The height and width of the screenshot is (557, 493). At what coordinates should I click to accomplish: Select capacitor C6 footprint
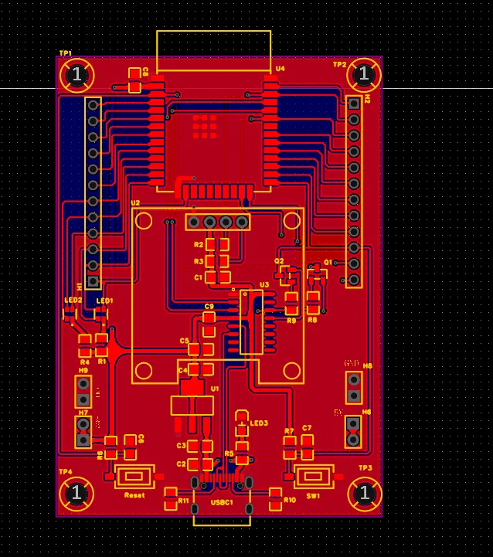(x=130, y=447)
